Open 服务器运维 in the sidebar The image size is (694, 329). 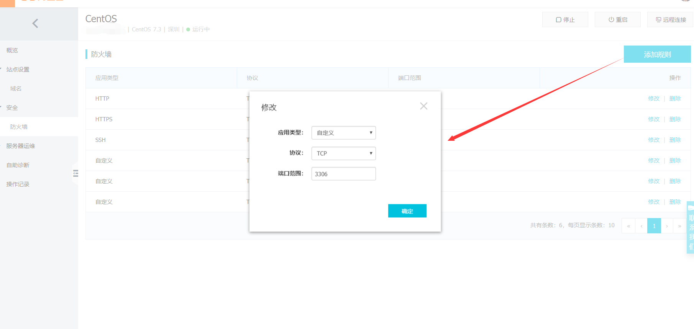[x=21, y=146]
